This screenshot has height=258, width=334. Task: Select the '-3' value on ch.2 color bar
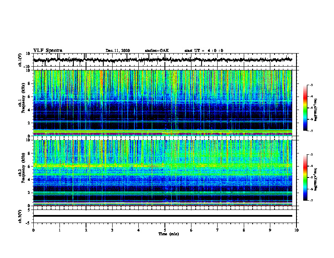311,155
